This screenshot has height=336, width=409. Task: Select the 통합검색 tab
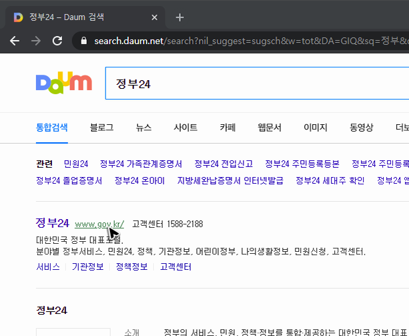point(52,128)
